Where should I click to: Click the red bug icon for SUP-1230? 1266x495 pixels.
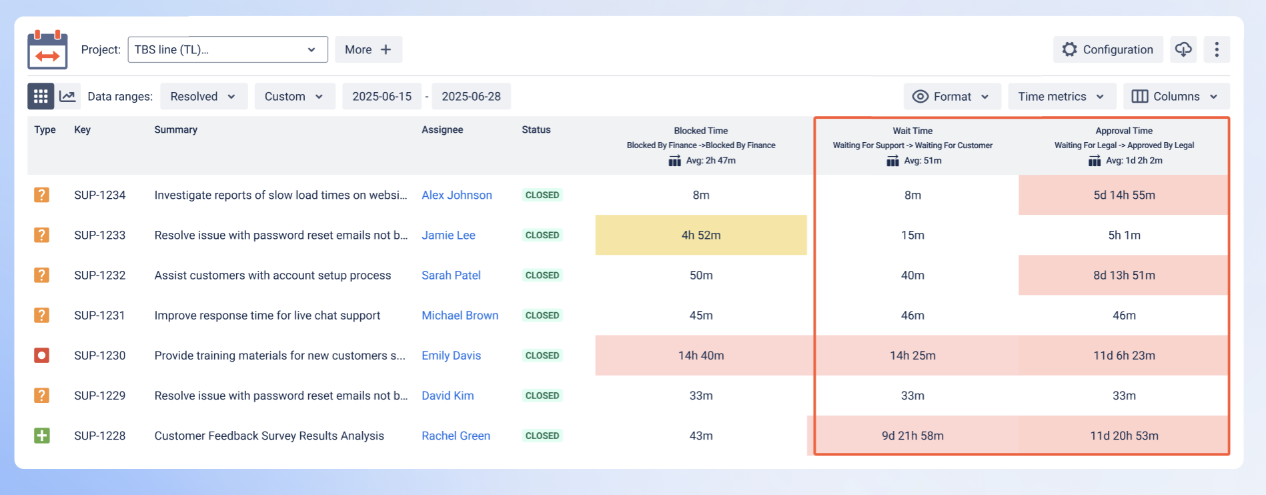[x=41, y=355]
